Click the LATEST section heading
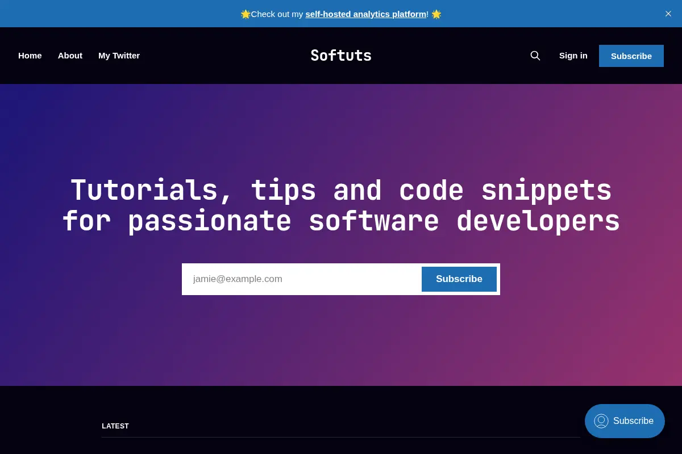The image size is (682, 454). (115, 426)
